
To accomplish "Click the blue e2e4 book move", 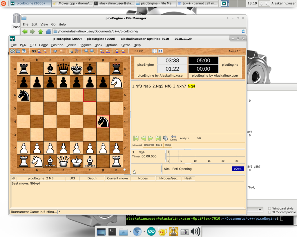I will coord(238,169).
